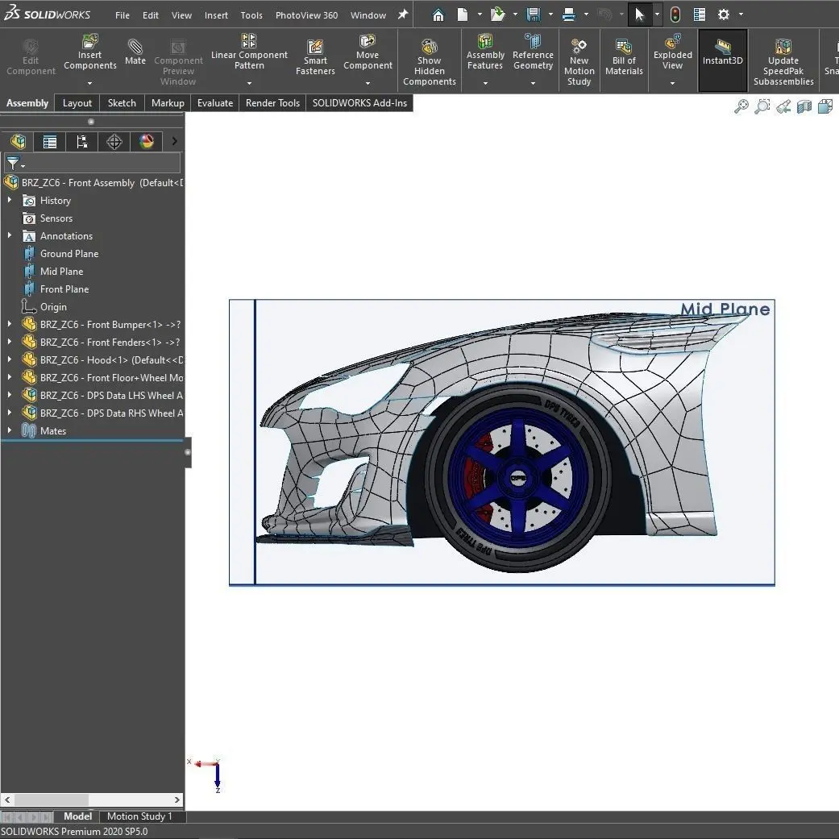Switch to the Evaluate tab
The image size is (839, 839).
[x=215, y=103]
